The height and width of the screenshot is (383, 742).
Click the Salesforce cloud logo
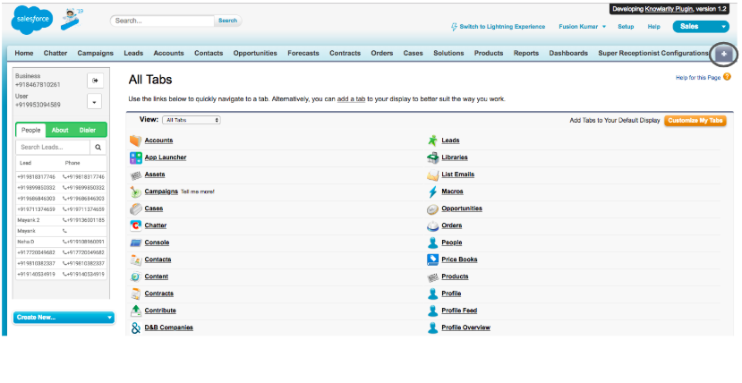tap(31, 20)
